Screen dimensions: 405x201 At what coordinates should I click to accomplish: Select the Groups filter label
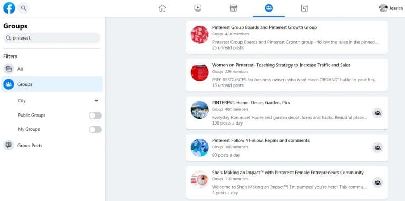25,84
